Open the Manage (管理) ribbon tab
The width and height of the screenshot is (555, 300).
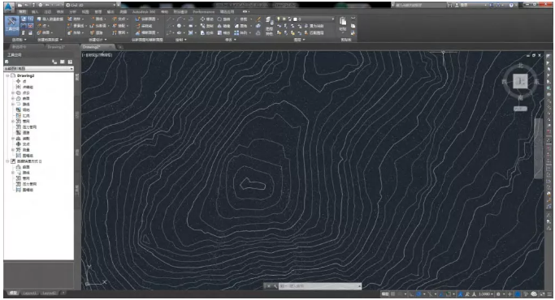tap(98, 11)
